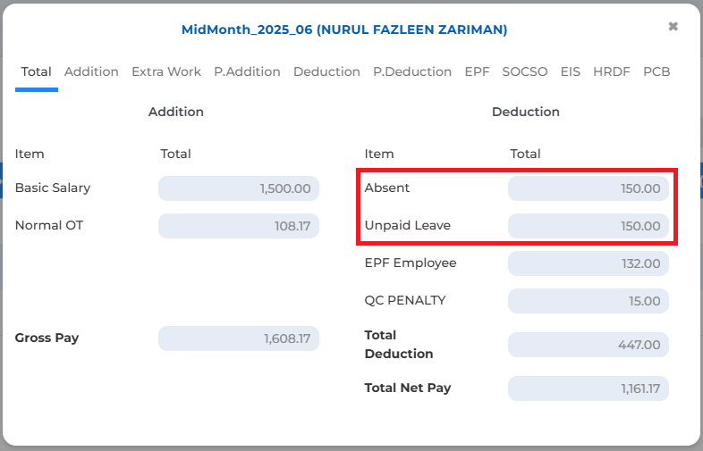
Task: Click the Total Net Pay field
Action: pyautogui.click(x=589, y=388)
